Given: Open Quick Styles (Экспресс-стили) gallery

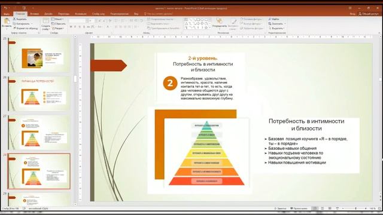Looking at the screenshot, I should point(233,24).
